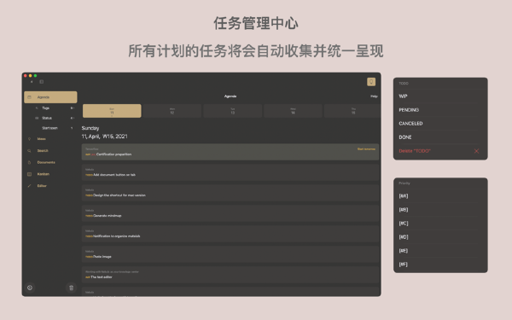The height and width of the screenshot is (320, 512).
Task: Click the red X next to Delete "TODO"
Action: [476, 151]
